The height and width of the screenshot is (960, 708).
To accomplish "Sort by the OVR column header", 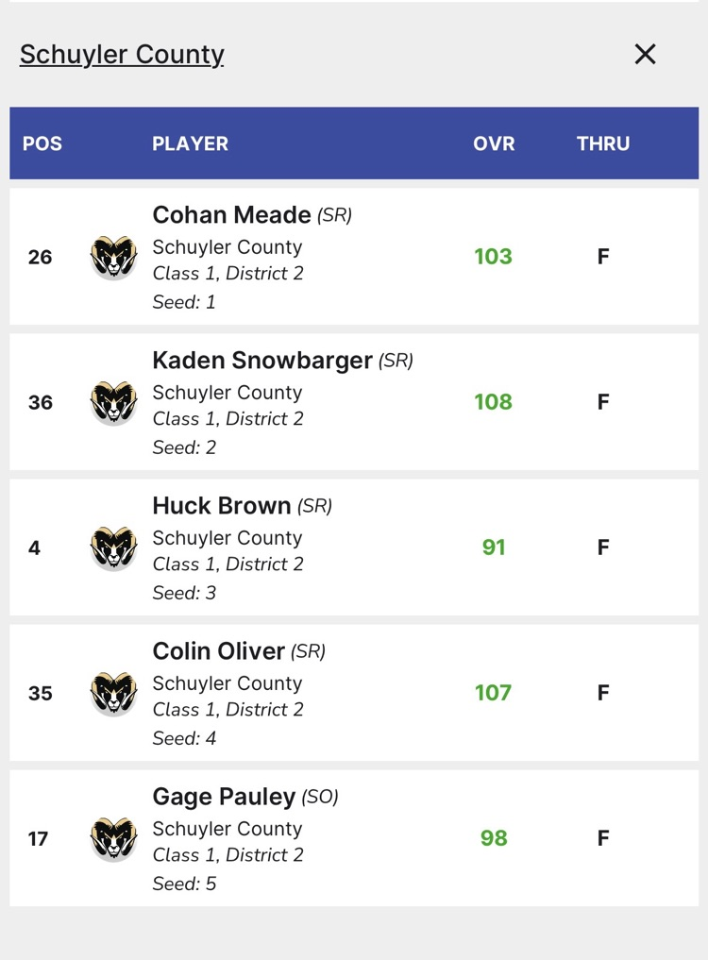I will click(x=494, y=143).
